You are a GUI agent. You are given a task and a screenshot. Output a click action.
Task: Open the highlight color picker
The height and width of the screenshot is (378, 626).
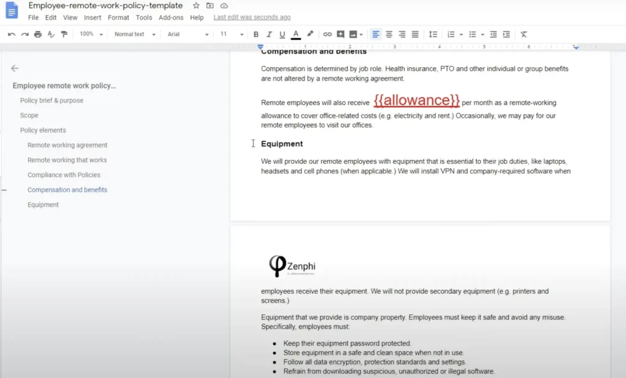tap(310, 34)
